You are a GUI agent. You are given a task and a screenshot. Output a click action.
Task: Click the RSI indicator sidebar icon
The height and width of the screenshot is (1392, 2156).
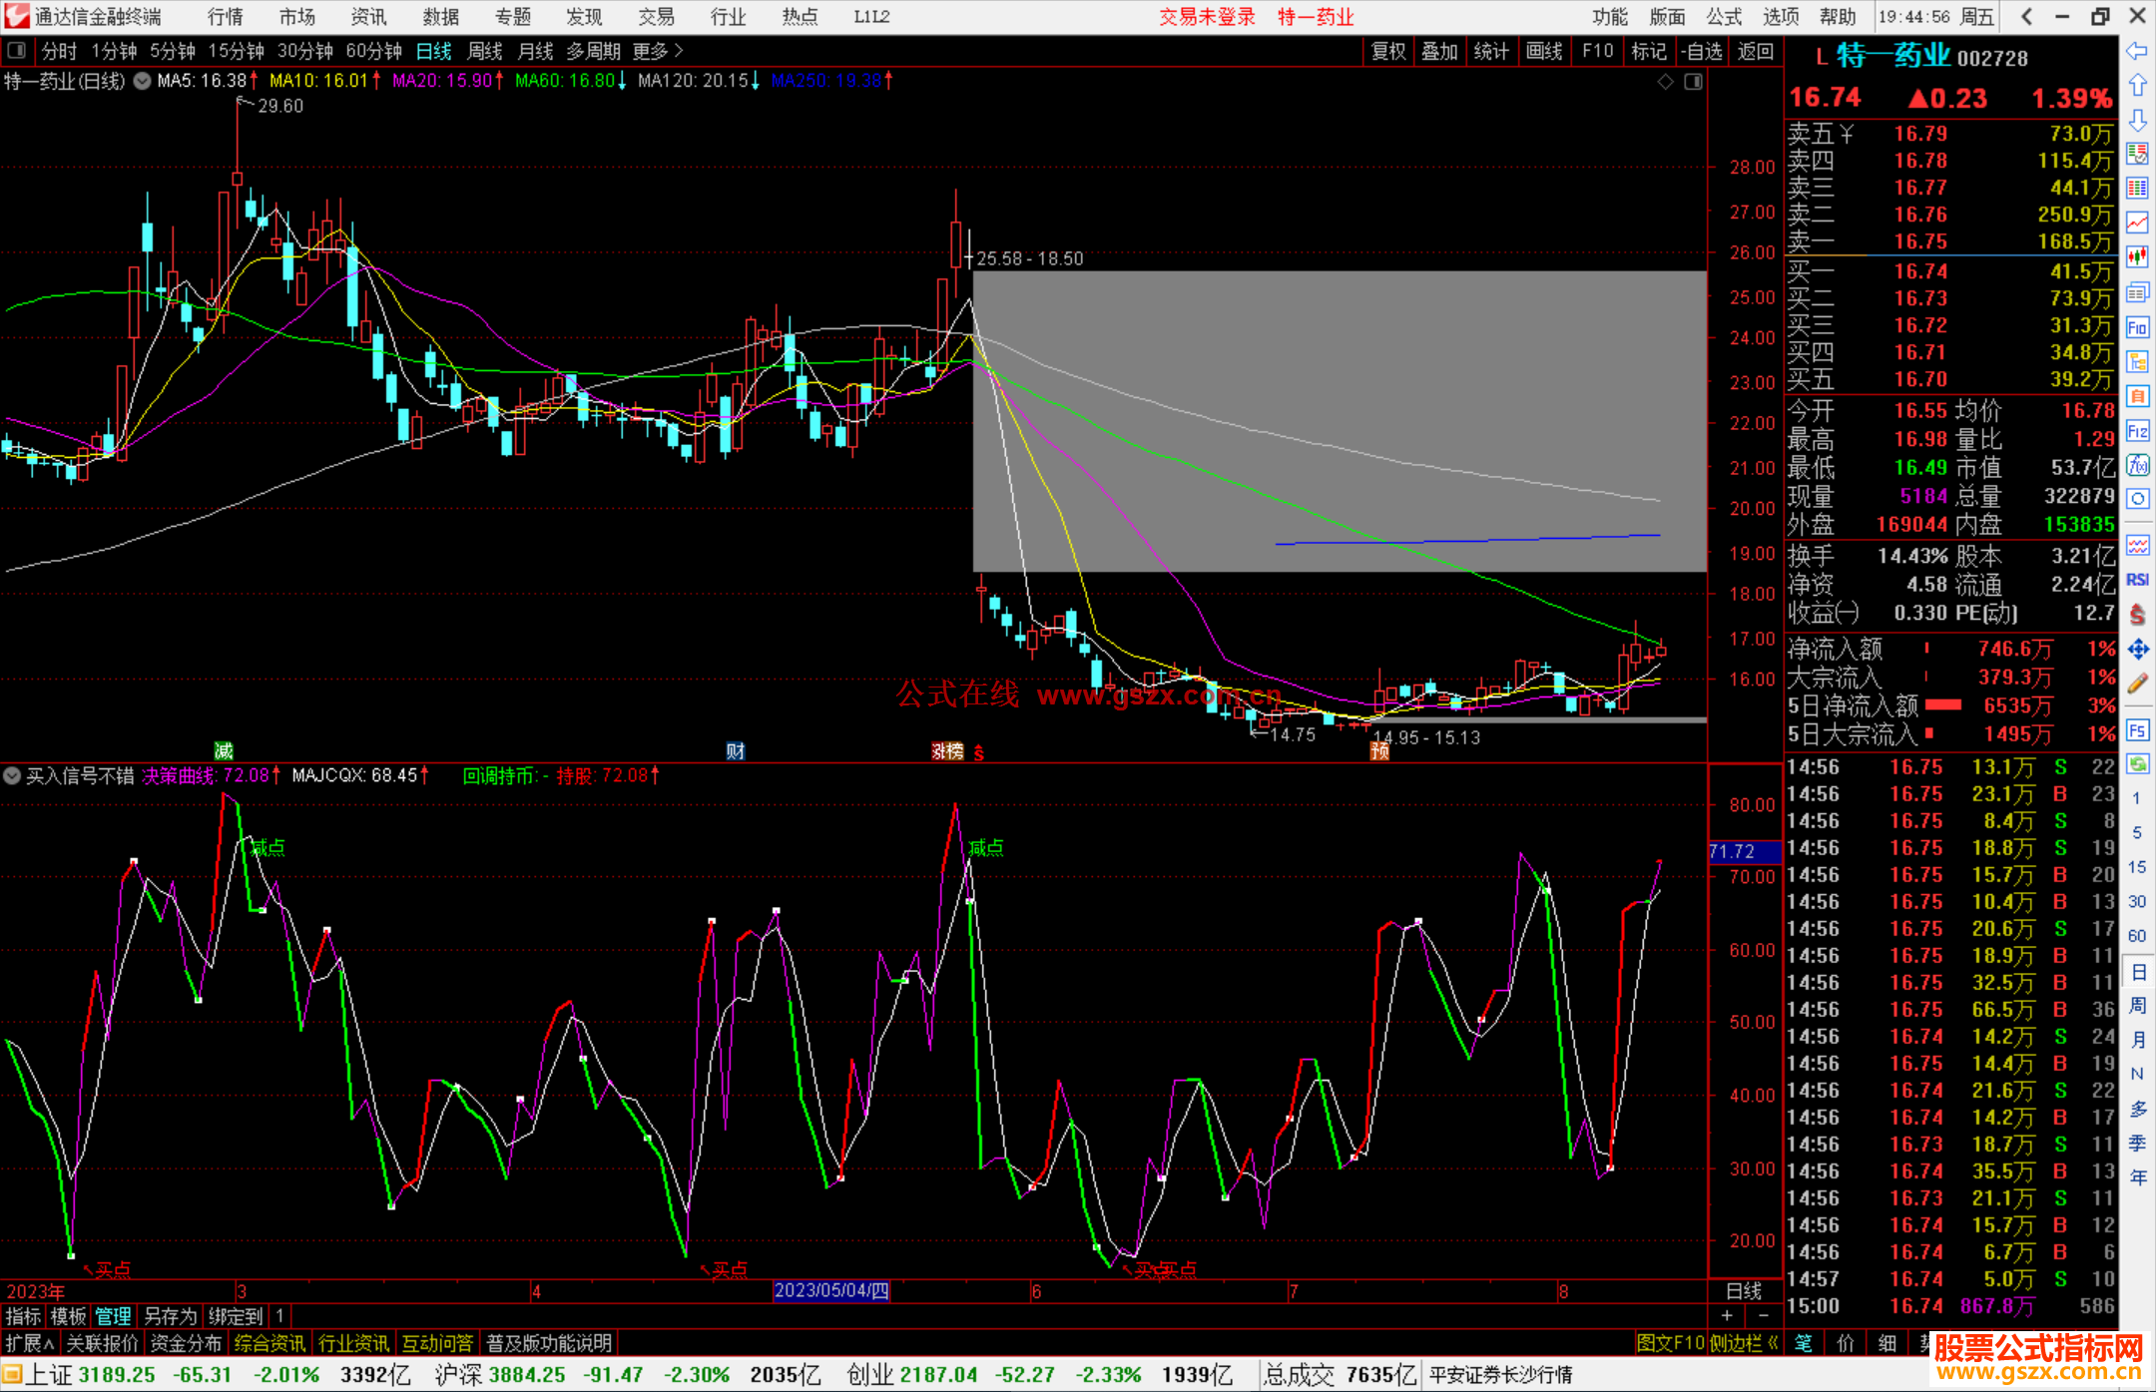tap(2137, 580)
